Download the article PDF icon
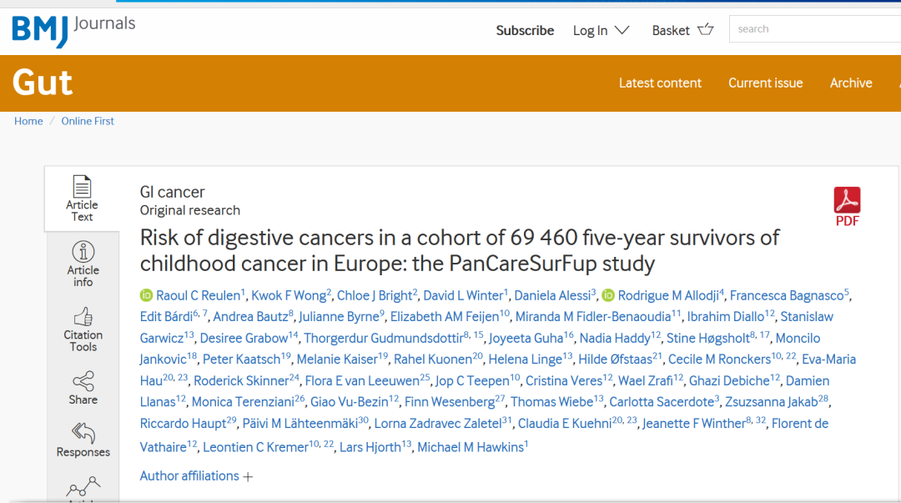 (847, 201)
